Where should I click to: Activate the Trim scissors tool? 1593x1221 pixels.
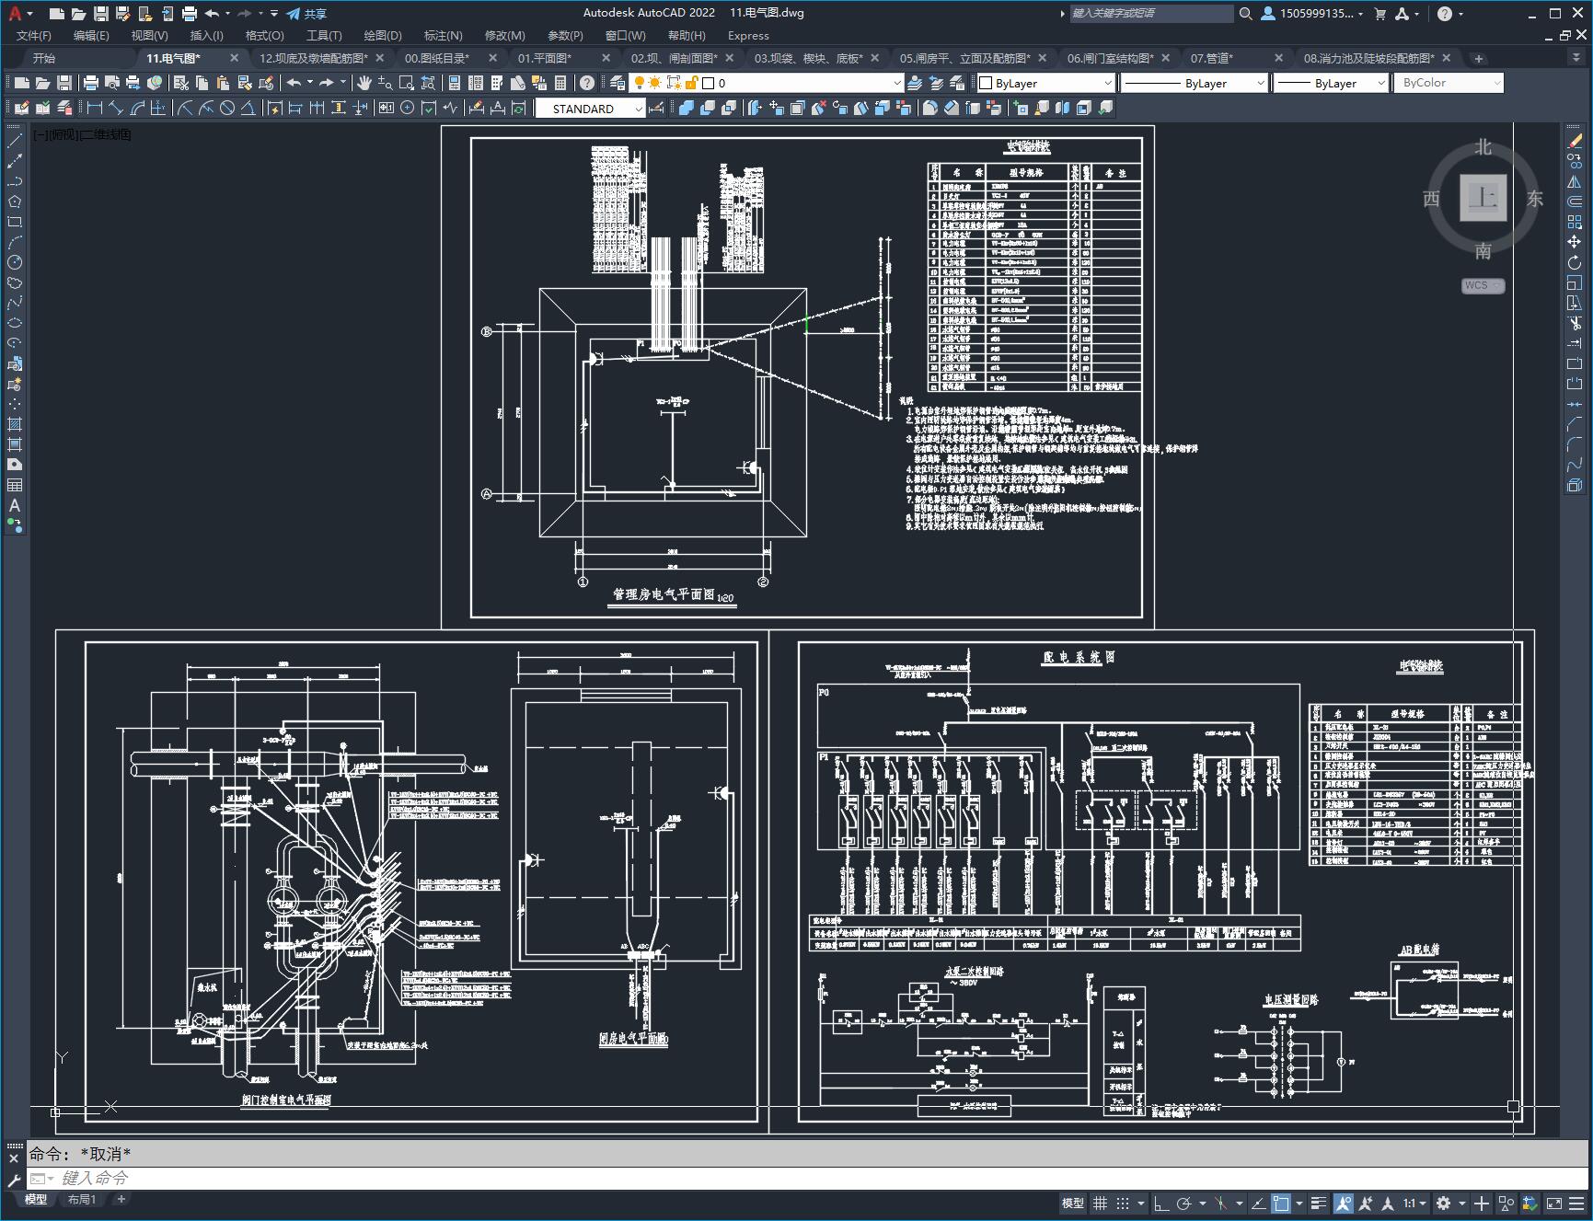tap(1575, 323)
